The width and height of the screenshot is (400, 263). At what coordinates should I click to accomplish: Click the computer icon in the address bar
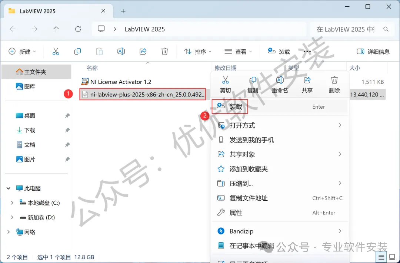pos(101,29)
